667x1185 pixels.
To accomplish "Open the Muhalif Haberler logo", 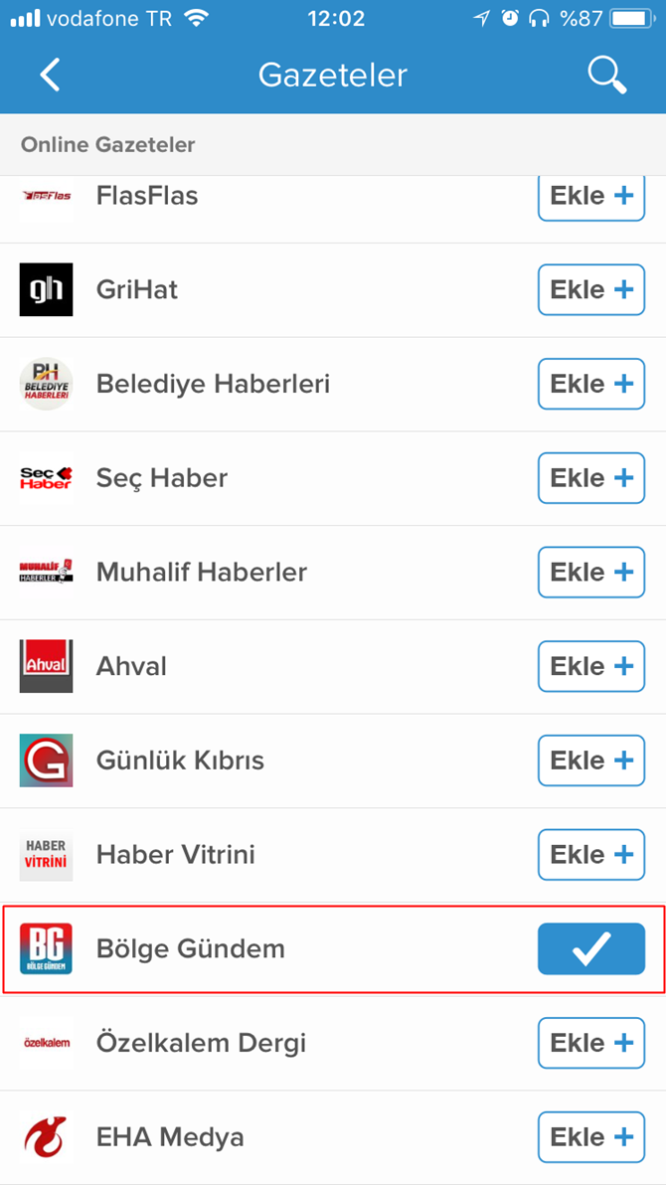I will pos(46,572).
